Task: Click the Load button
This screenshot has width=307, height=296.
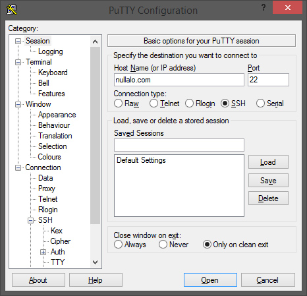Action: [x=268, y=162]
